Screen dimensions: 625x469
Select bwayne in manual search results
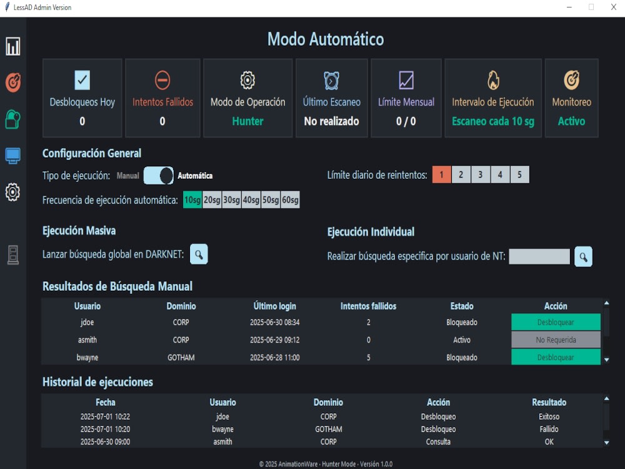(x=87, y=357)
